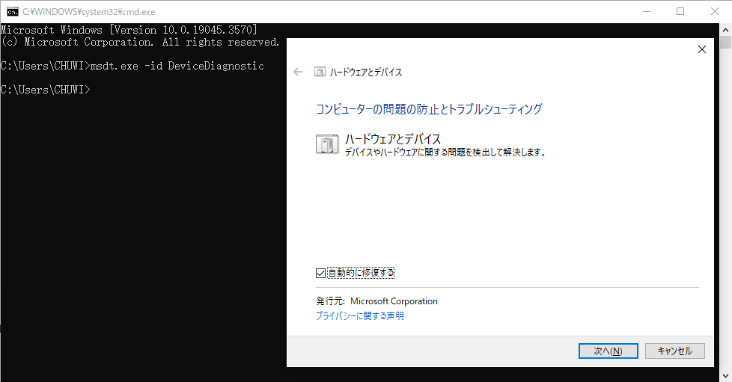This screenshot has width=732, height=382.
Task: Click the デバイスやハードウェアに関する問題 description text
Action: 445,153
